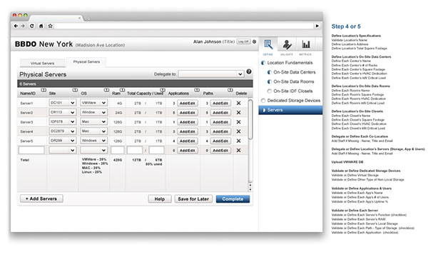
Task: Select the On-Site IDF Closets radio button
Action: [x=270, y=91]
